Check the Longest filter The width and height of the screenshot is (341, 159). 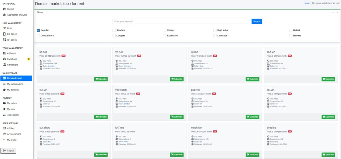pyautogui.click(x=114, y=36)
